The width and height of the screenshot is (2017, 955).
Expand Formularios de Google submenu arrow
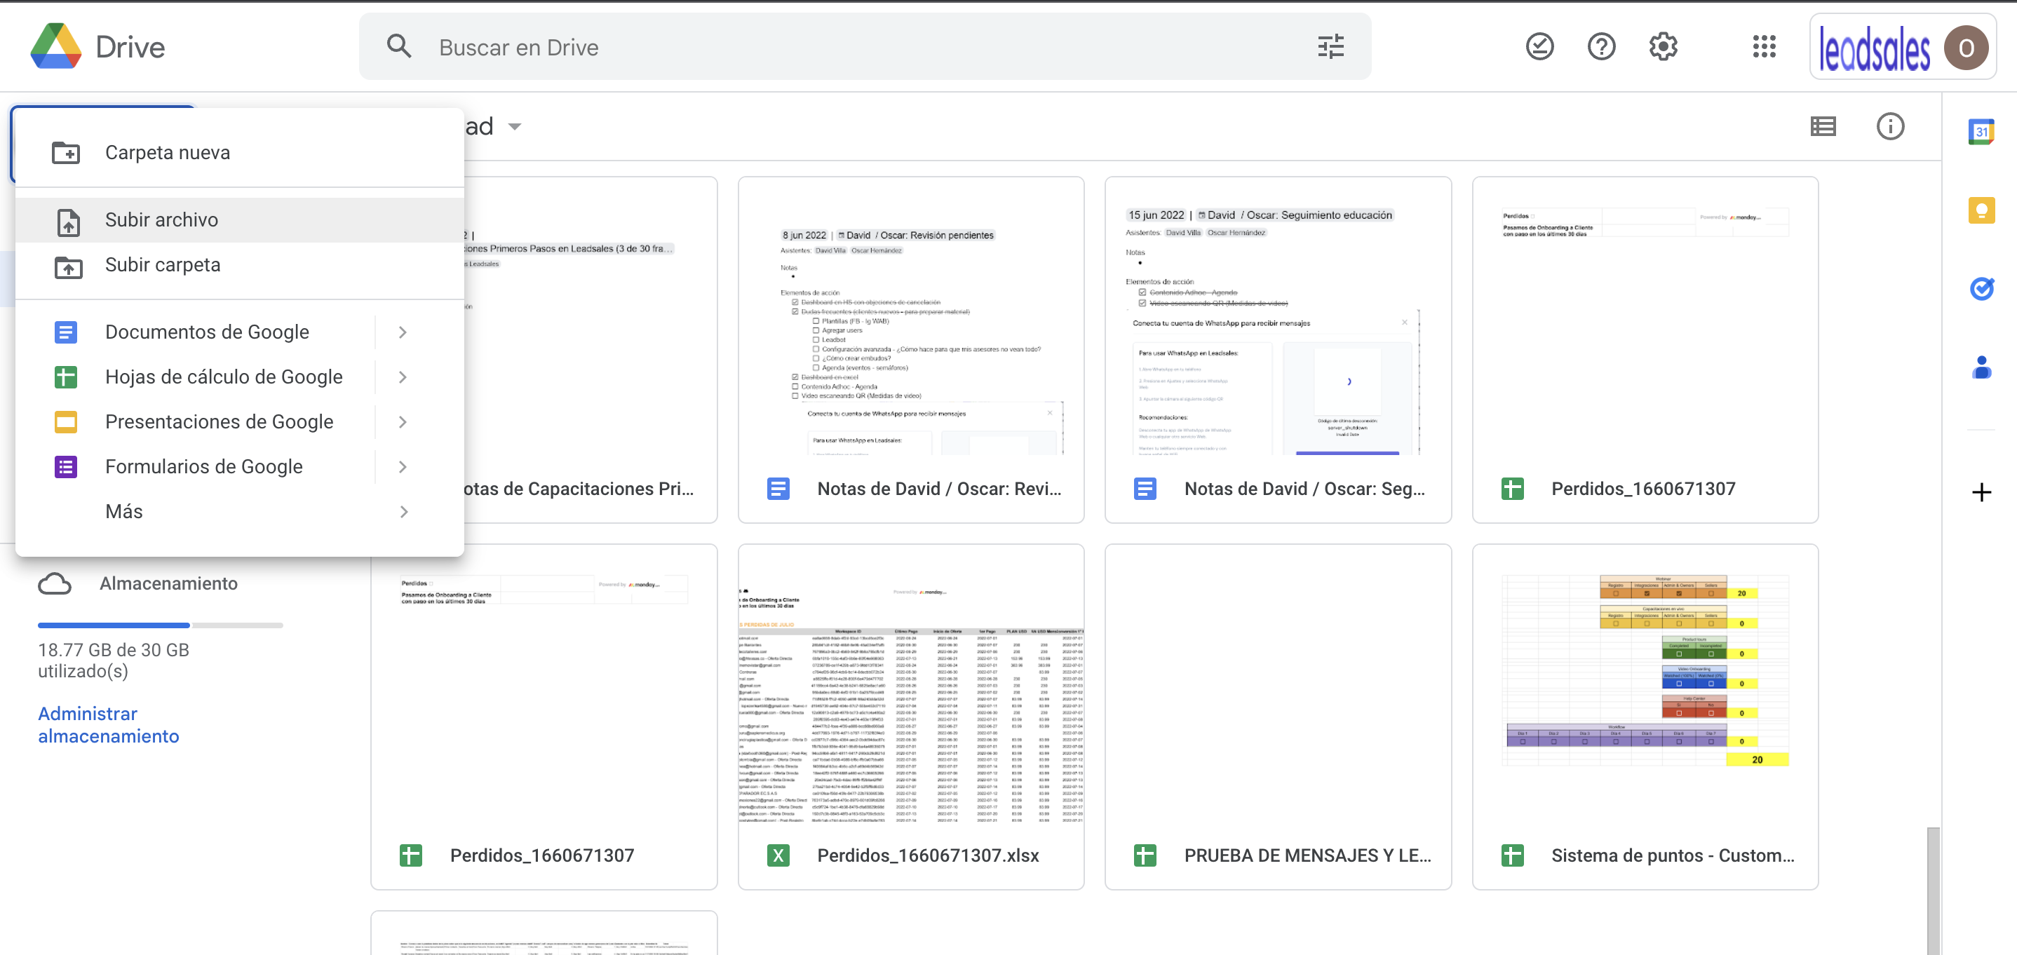tap(403, 466)
